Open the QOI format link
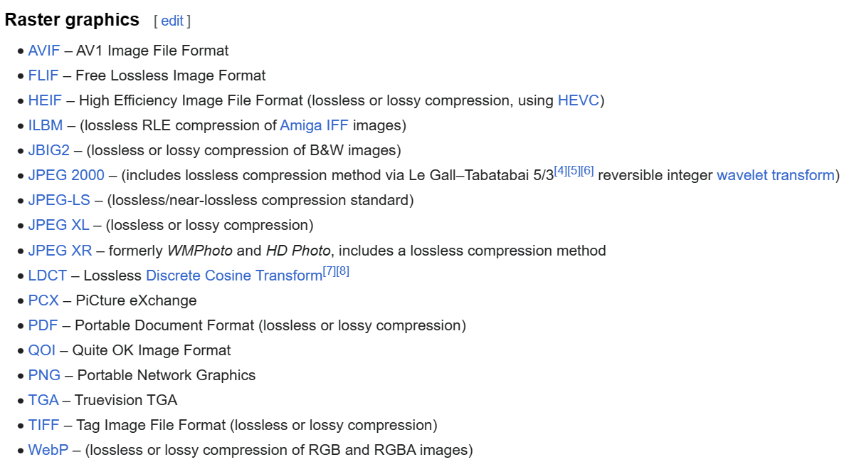 pyautogui.click(x=42, y=350)
